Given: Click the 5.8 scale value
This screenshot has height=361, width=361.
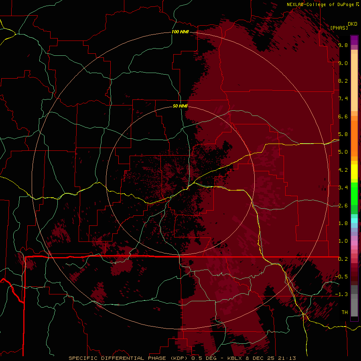Looking at the screenshot, I should point(343,134).
